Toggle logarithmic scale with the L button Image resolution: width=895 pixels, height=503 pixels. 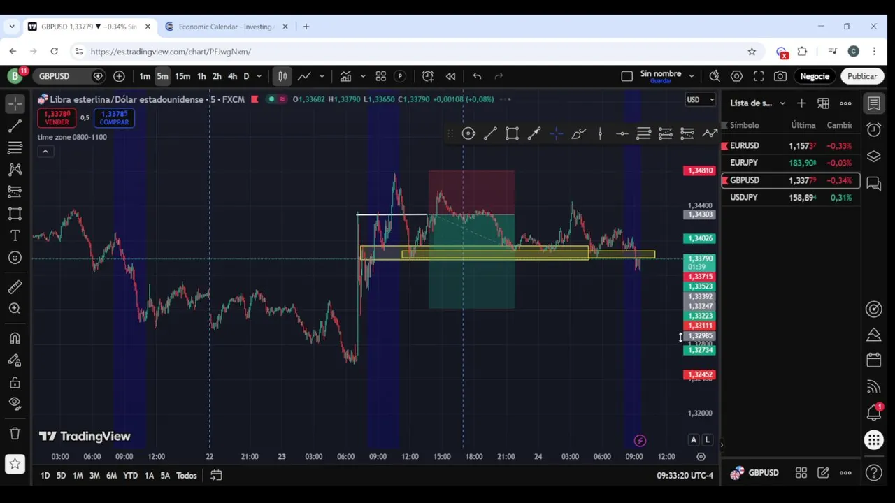tap(707, 439)
